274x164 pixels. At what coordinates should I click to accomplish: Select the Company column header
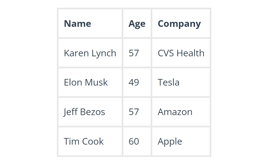pyautogui.click(x=179, y=24)
